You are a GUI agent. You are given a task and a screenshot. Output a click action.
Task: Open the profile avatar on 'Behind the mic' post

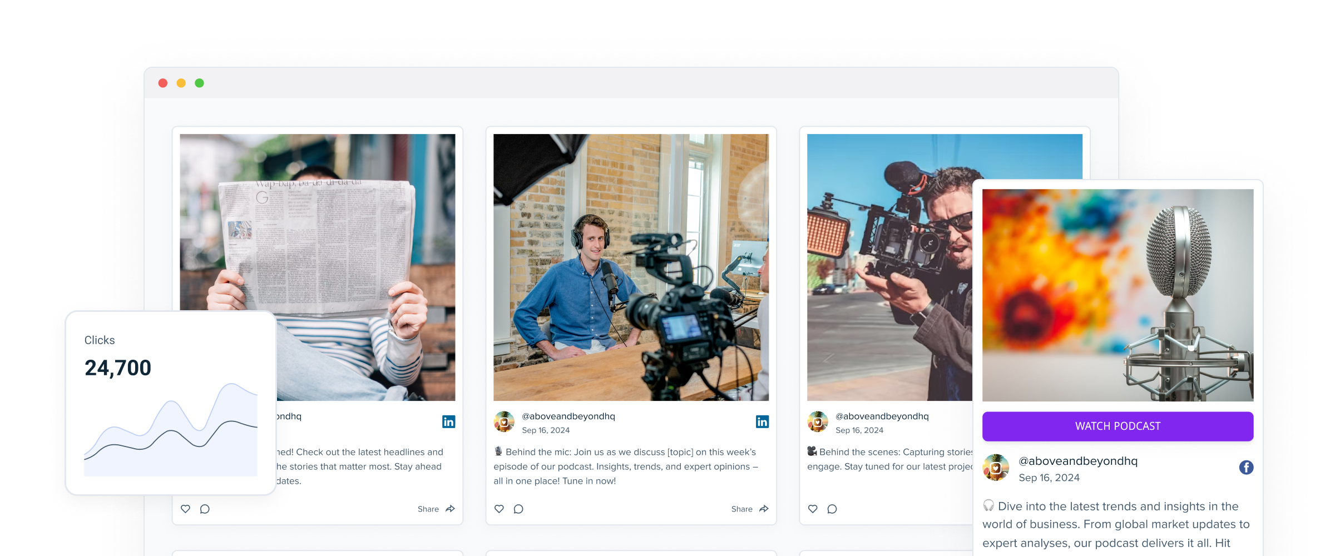click(504, 422)
